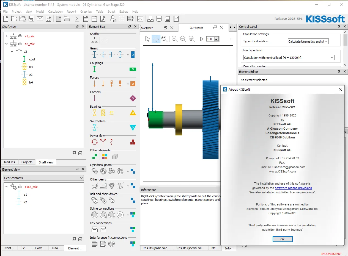Select b3 bearing in Shaft view tree

pyautogui.click(x=31, y=67)
